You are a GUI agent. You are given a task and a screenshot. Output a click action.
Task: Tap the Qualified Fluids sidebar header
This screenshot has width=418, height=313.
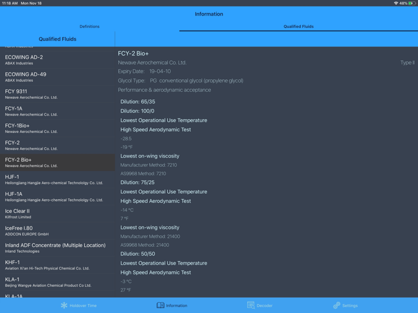pos(57,39)
